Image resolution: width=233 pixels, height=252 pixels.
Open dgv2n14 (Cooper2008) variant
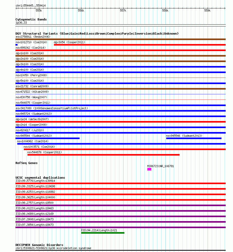click(31, 124)
